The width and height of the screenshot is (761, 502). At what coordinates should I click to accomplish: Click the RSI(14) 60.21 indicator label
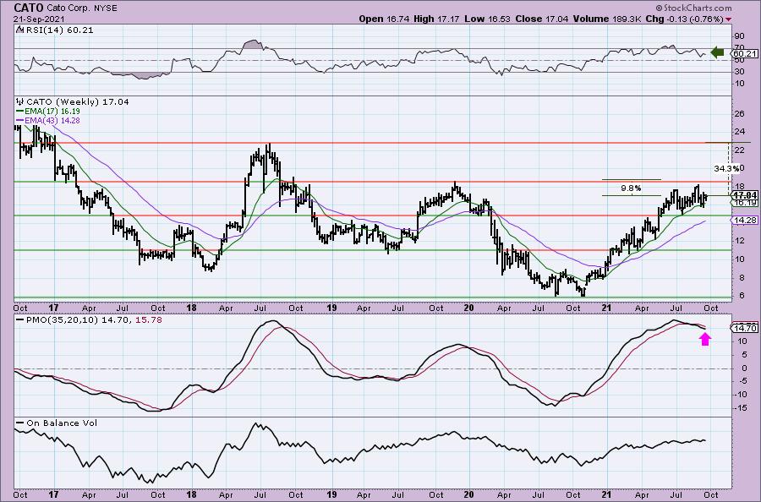[x=58, y=30]
